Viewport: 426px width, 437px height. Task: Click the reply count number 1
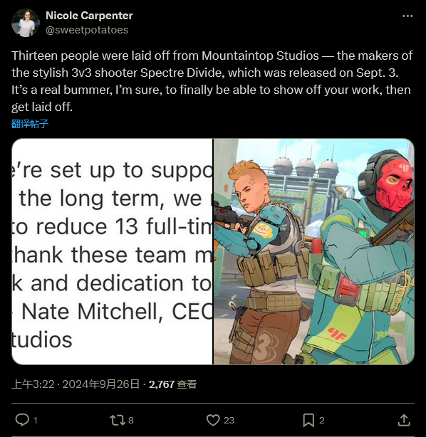pos(36,421)
